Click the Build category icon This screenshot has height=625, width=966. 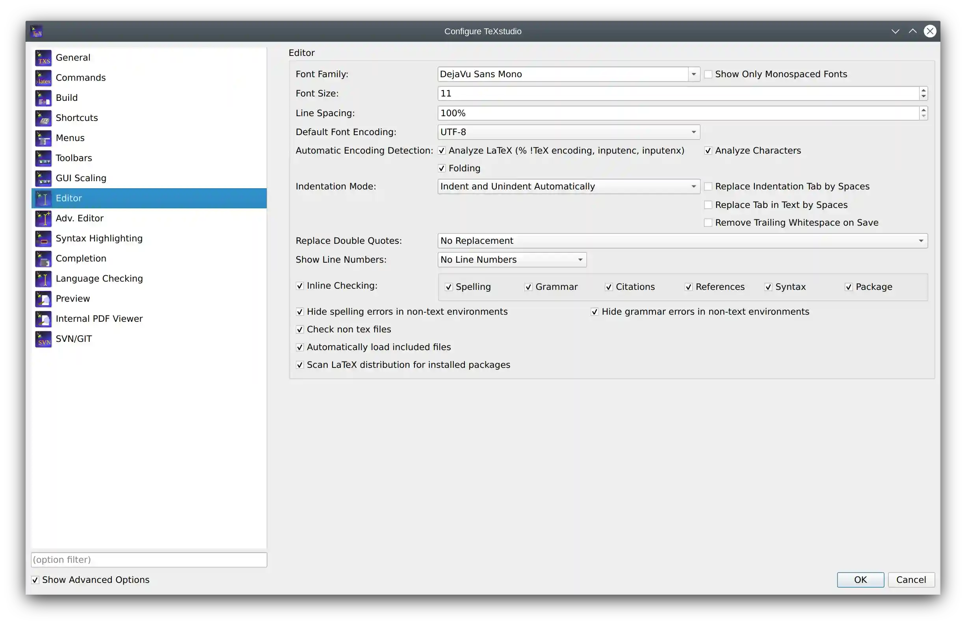pyautogui.click(x=43, y=98)
